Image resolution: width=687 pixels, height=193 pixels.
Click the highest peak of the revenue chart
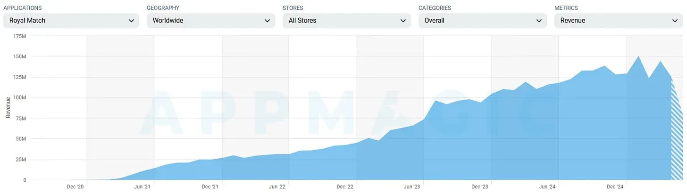point(638,57)
